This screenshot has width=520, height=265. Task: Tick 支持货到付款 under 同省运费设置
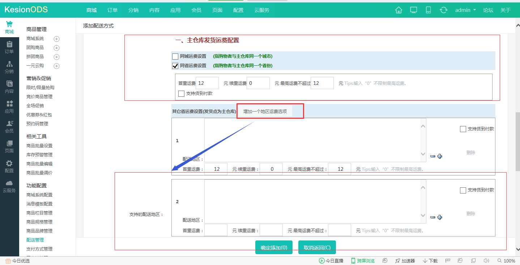tap(182, 94)
